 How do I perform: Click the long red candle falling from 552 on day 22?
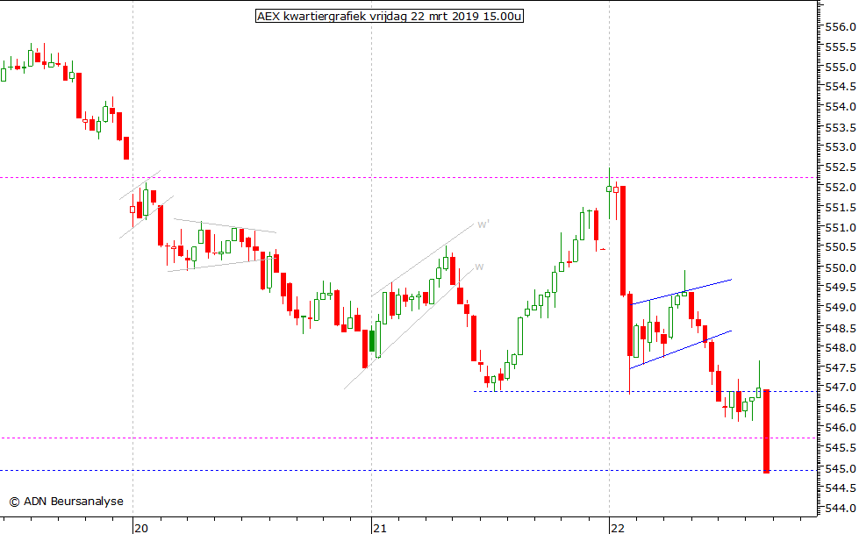click(623, 241)
